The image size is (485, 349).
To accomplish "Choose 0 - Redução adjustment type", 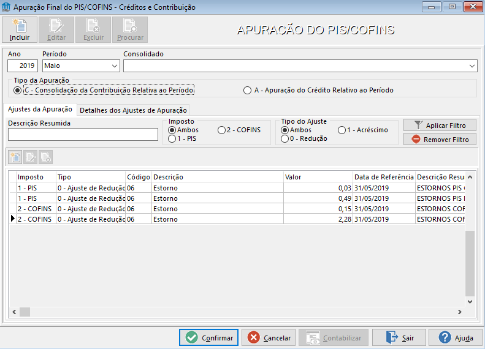I will pos(285,138).
